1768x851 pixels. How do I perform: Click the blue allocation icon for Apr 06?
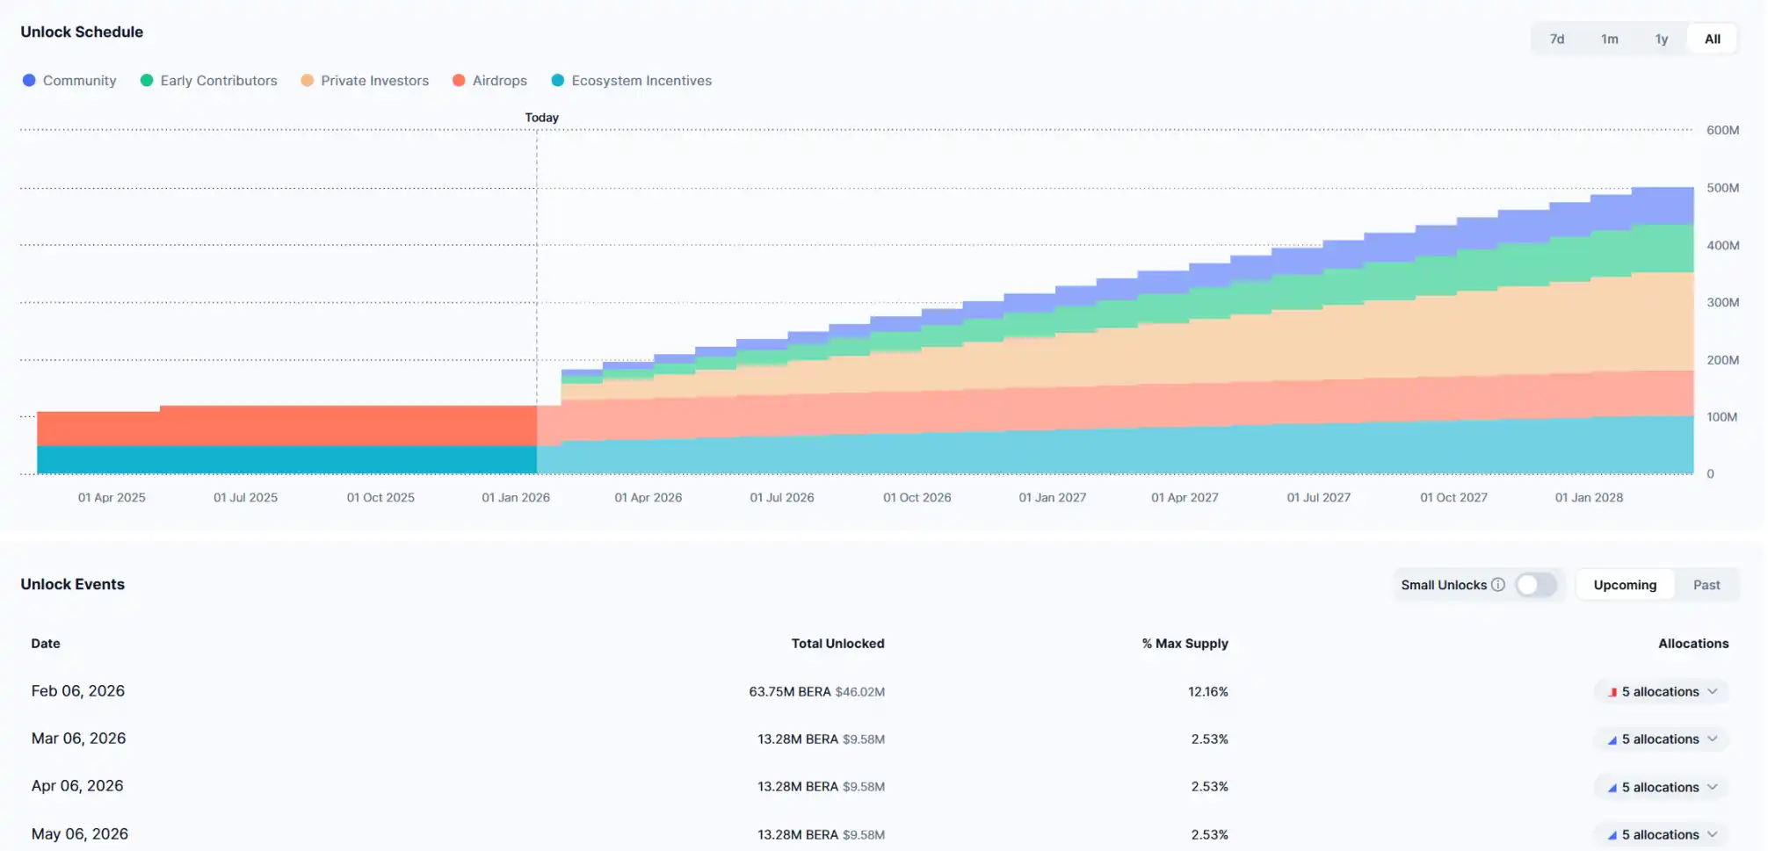(x=1612, y=788)
